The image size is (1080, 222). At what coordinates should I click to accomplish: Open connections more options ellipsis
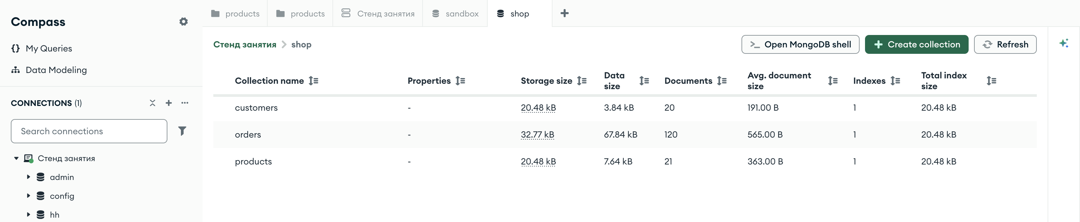coord(185,103)
